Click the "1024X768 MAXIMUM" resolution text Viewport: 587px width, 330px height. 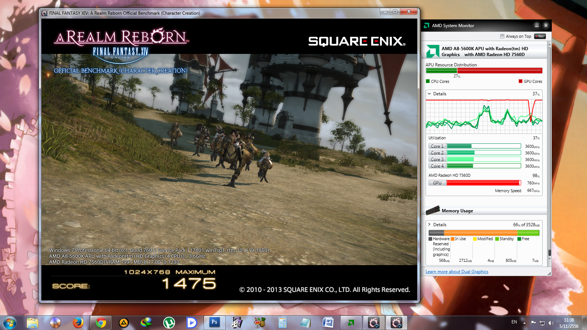170,272
